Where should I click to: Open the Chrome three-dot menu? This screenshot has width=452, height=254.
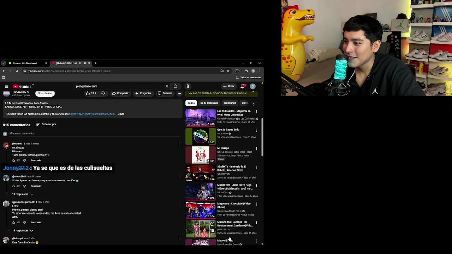(x=260, y=71)
